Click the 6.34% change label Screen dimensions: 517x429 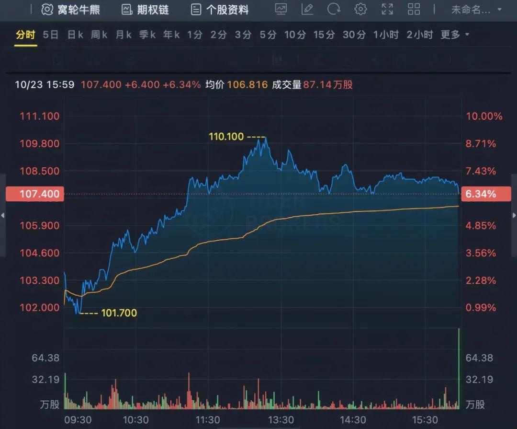click(x=486, y=194)
